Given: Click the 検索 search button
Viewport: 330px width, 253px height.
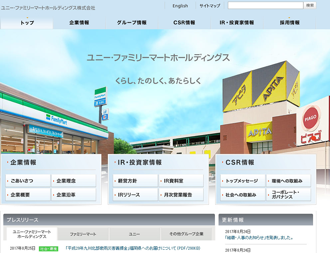Looking at the screenshot, I should click(x=310, y=5).
